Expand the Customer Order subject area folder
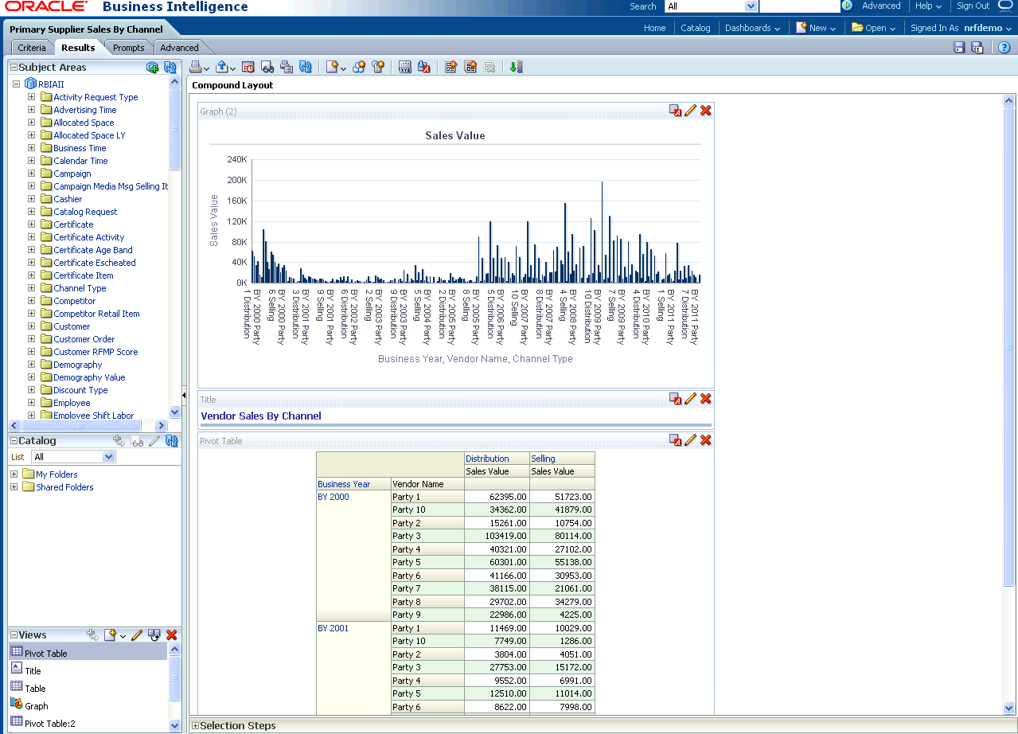This screenshot has width=1018, height=734. tap(31, 339)
